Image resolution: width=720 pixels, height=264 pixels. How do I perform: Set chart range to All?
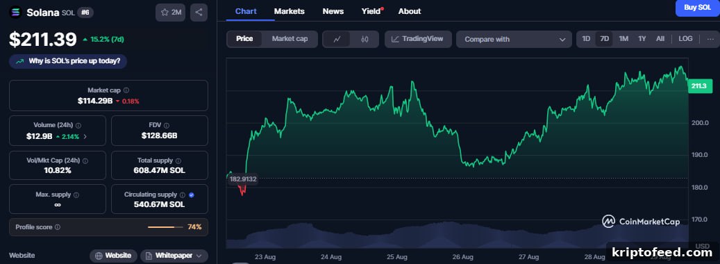coord(660,39)
